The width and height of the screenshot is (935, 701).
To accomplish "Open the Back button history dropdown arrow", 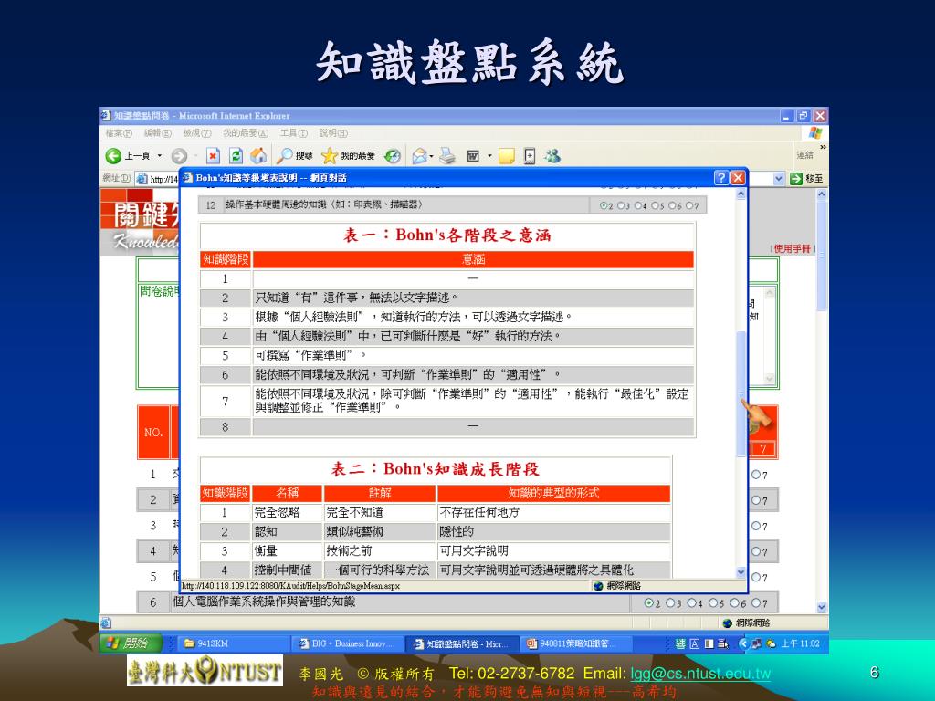I will pos(159,156).
